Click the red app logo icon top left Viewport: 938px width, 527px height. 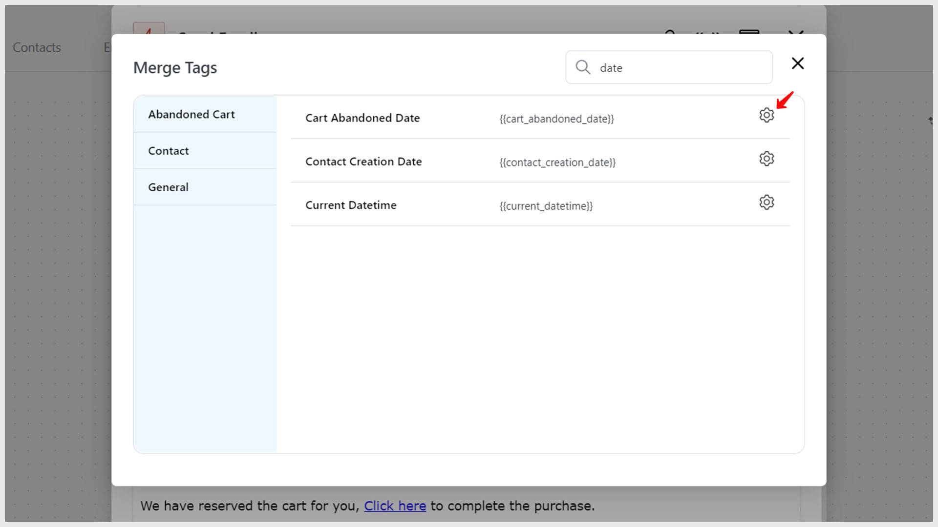(x=149, y=33)
